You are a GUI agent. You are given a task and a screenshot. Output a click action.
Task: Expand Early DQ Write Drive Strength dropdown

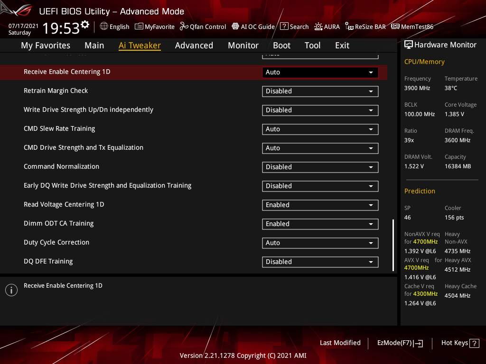(x=320, y=186)
